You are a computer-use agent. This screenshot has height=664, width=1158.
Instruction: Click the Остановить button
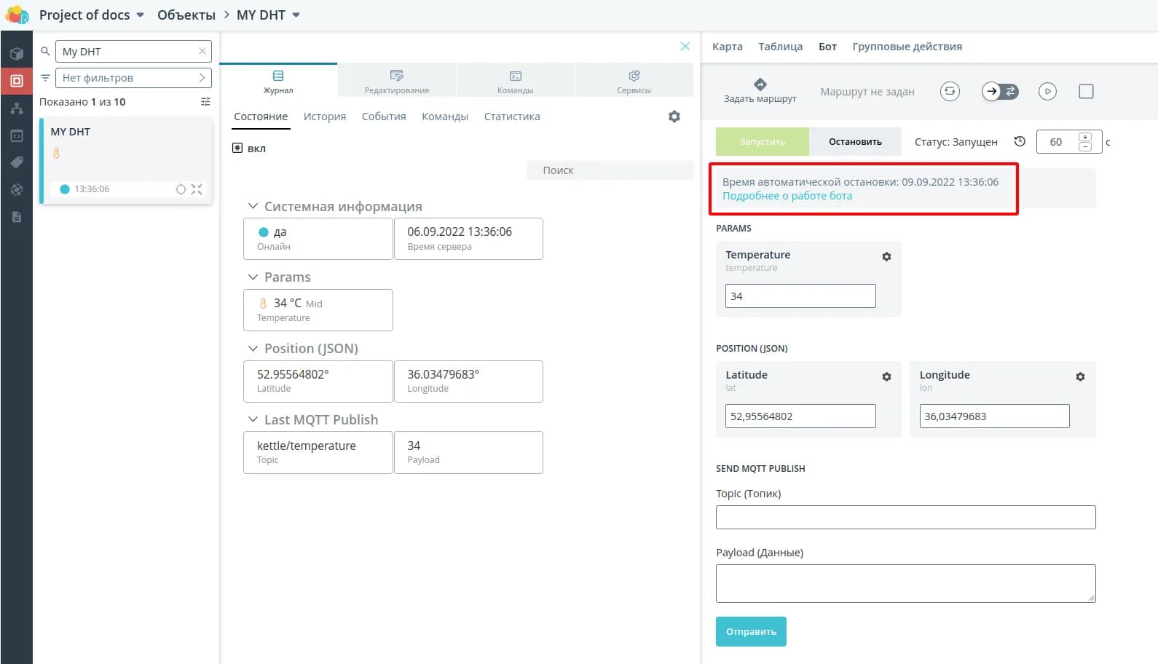coord(855,142)
